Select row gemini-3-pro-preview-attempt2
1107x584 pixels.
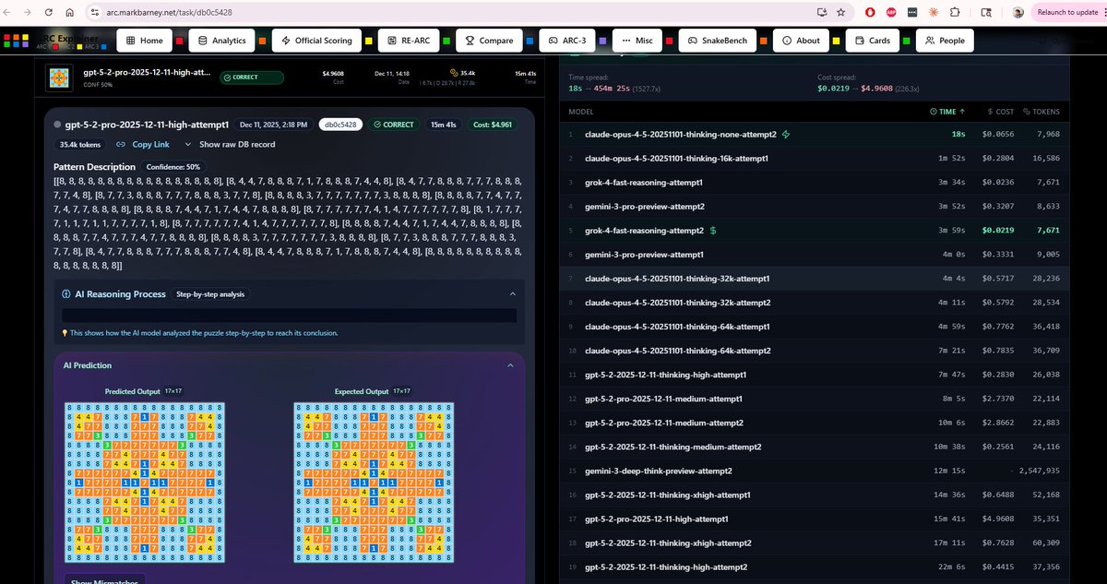point(816,206)
